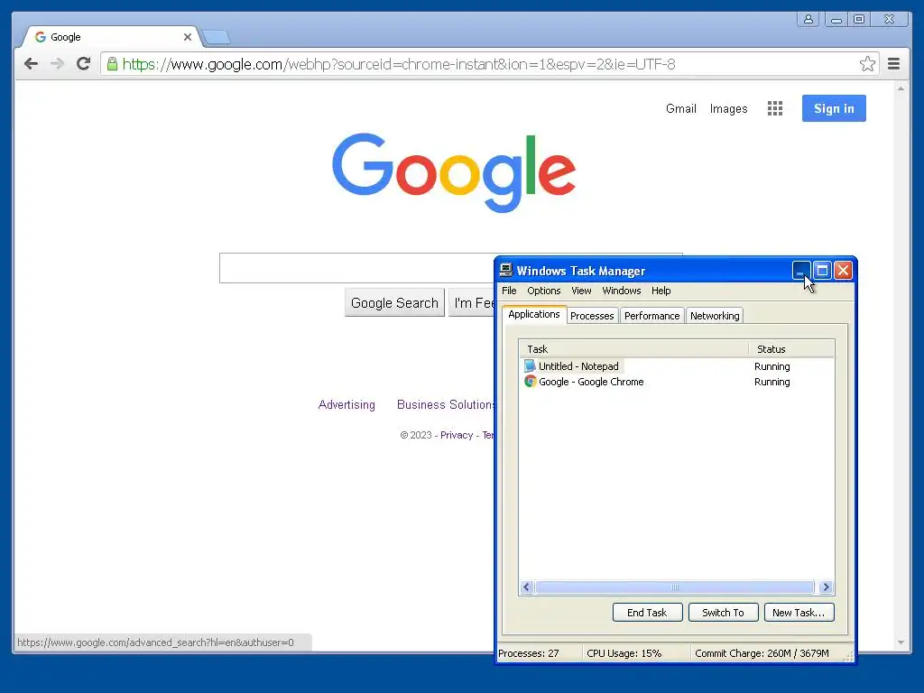Viewport: 924px width, 693px height.
Task: Sort tasks by the Task column header
Action: [634, 349]
